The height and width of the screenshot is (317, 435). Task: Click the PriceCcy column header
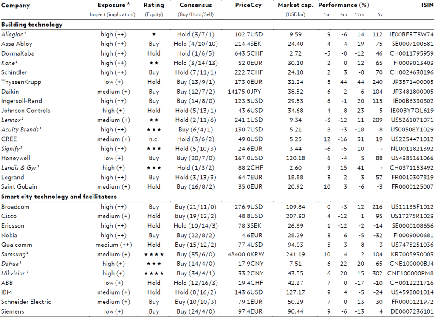[248, 5]
